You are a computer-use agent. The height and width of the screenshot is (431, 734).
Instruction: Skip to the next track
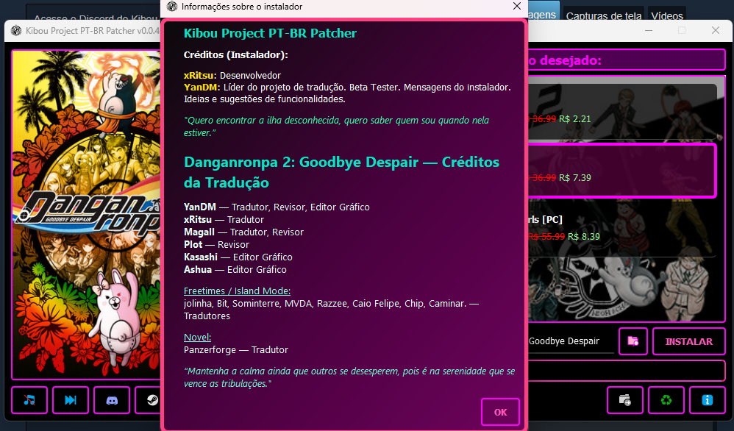pyautogui.click(x=71, y=400)
